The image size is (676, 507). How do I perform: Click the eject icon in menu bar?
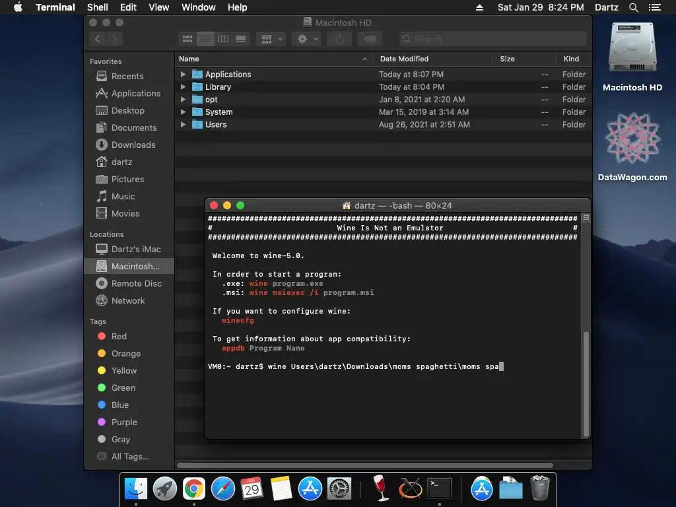479,7
